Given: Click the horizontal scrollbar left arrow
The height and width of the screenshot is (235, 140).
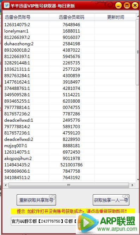Looking at the screenshot, I should tap(6, 185).
